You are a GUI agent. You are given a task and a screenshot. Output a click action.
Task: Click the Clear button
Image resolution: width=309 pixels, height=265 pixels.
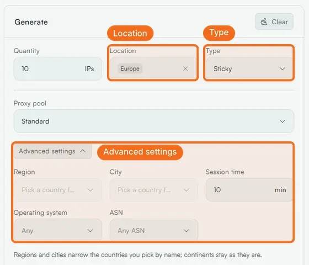click(274, 22)
